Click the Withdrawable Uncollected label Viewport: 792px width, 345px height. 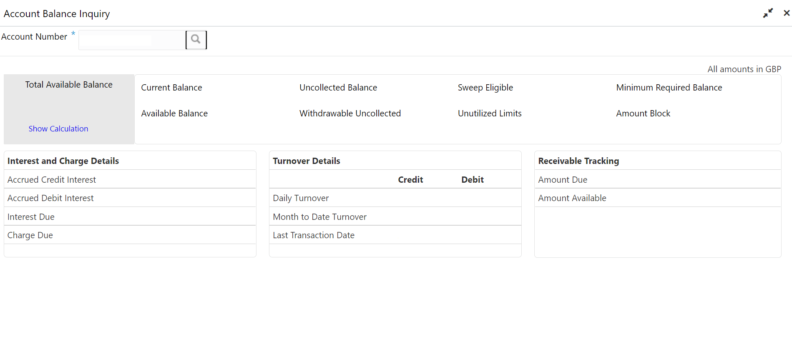(x=350, y=113)
